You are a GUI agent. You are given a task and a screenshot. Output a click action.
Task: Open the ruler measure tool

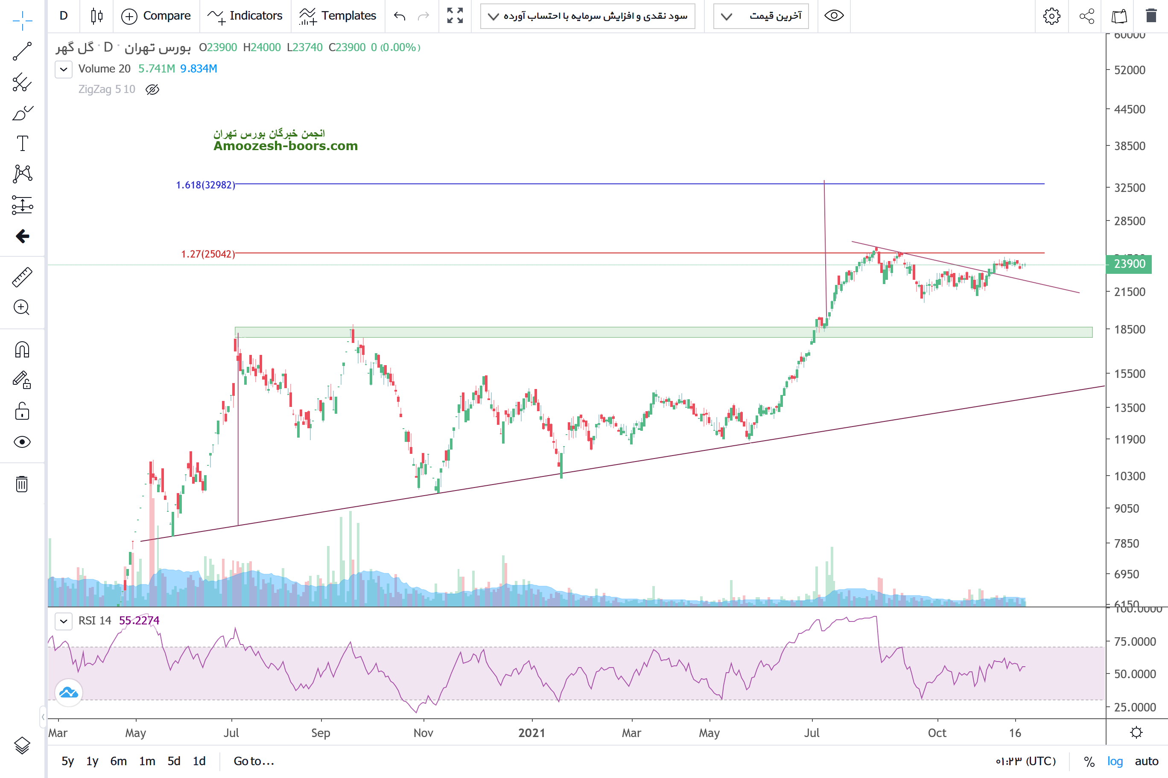click(x=22, y=277)
